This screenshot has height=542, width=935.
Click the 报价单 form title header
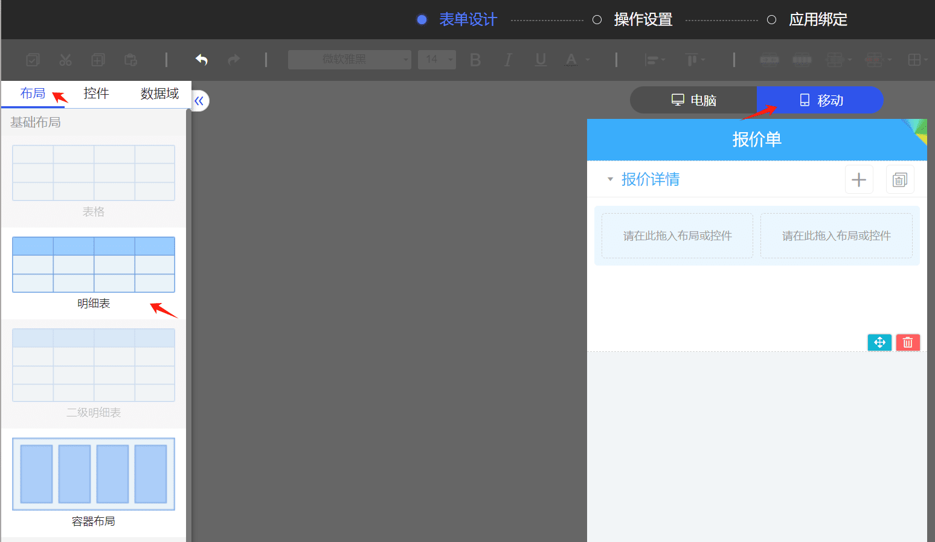757,139
